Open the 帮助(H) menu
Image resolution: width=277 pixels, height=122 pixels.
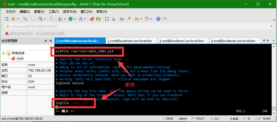pos(102,12)
